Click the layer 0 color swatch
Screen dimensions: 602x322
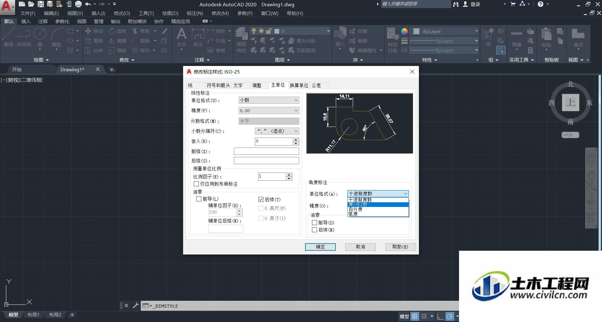(x=277, y=31)
